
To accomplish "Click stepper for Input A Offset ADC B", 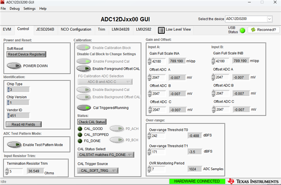I will [150, 94].
